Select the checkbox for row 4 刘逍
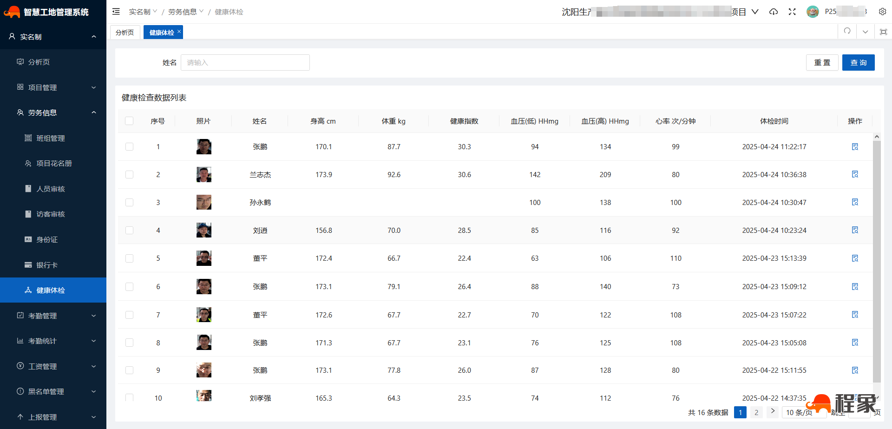The image size is (892, 429). pyautogui.click(x=129, y=231)
